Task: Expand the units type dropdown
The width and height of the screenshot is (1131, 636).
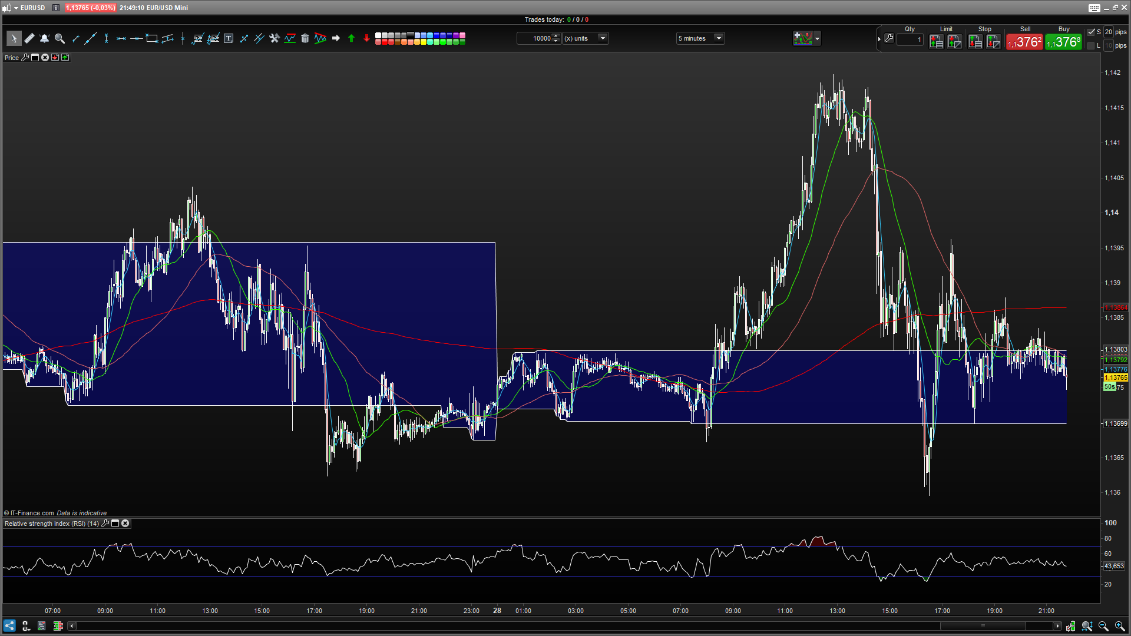Action: (603, 38)
